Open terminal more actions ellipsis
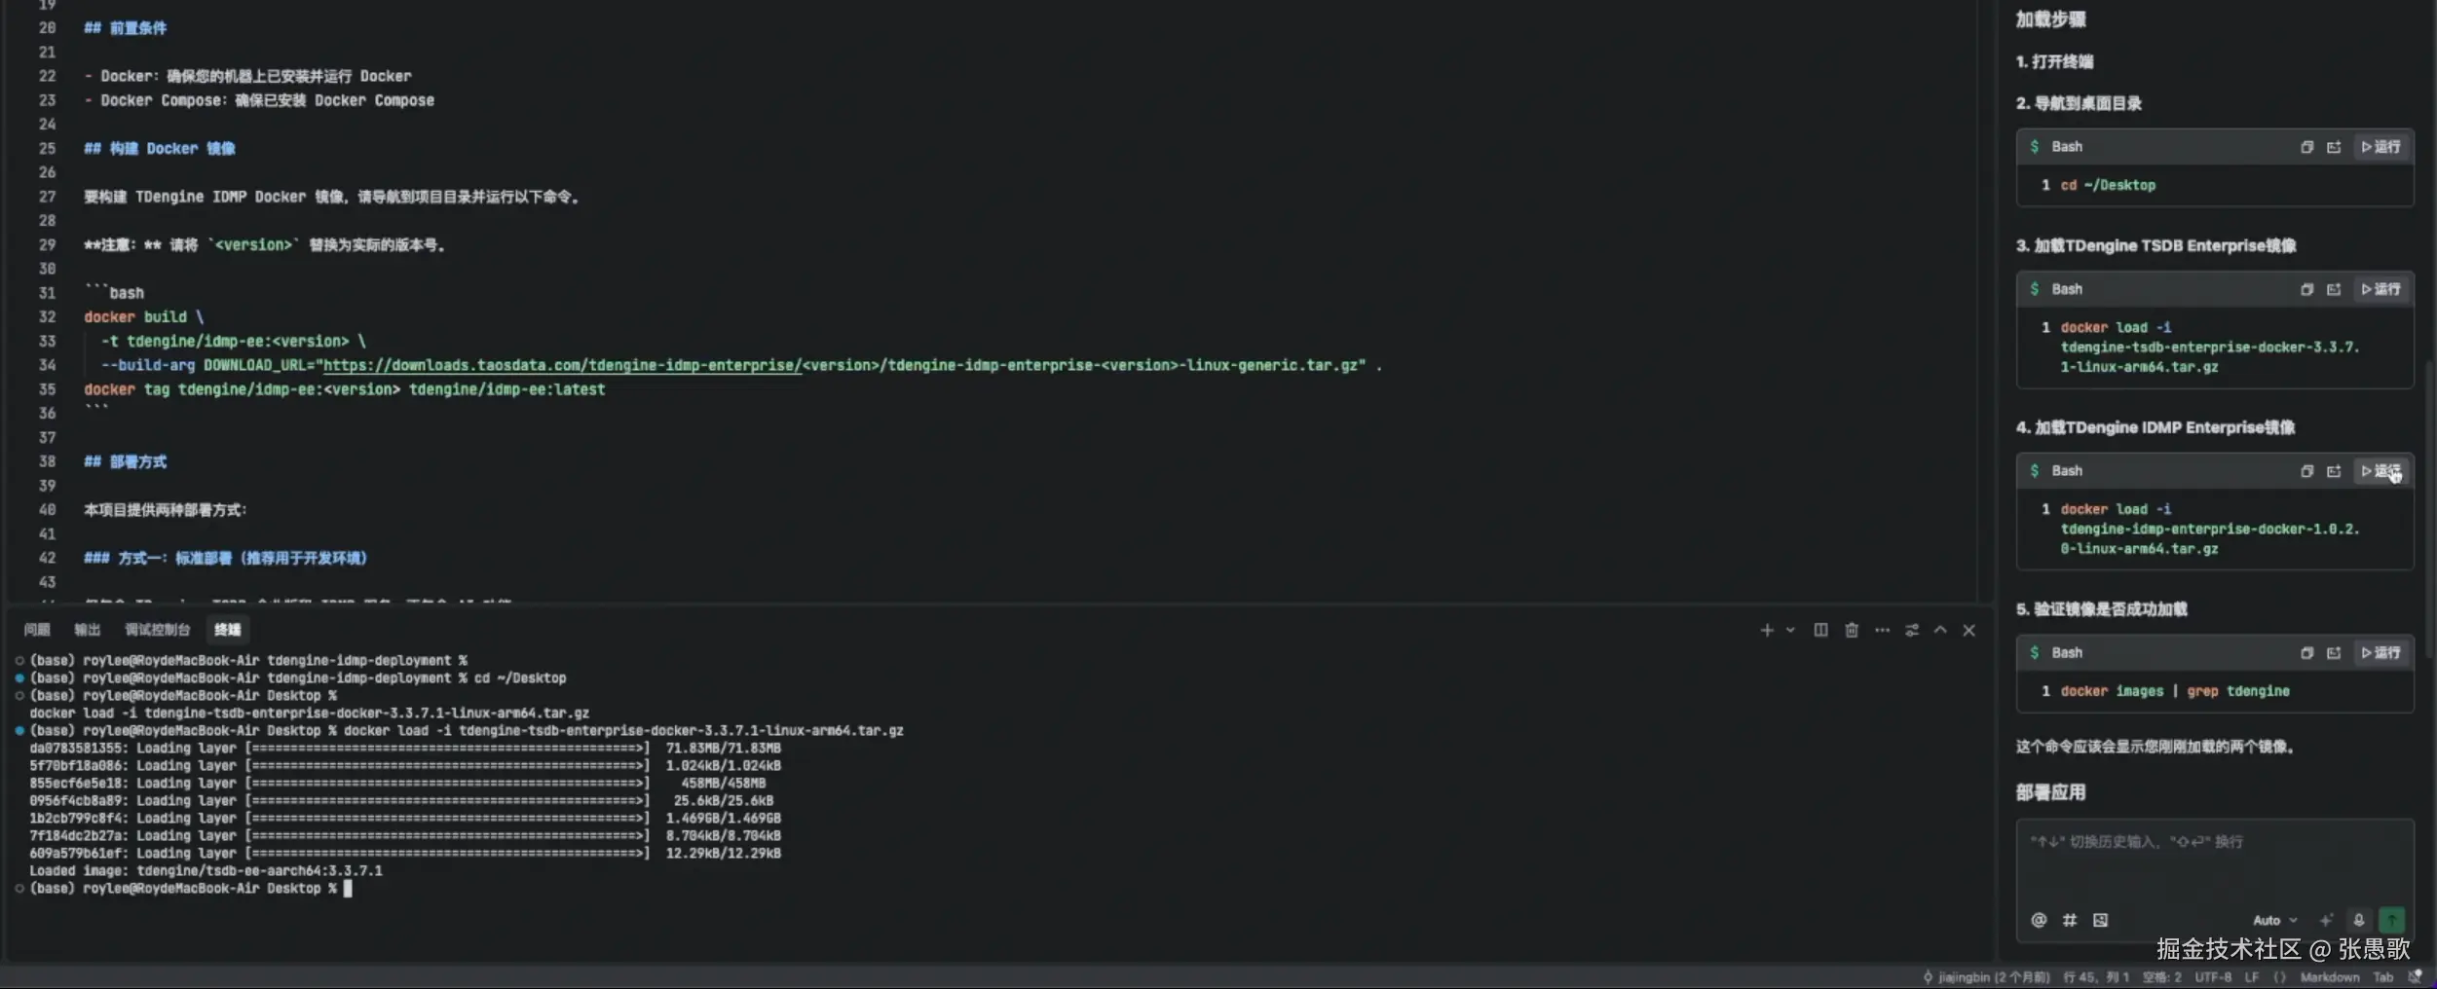Viewport: 2437px width, 989px height. click(x=1882, y=630)
